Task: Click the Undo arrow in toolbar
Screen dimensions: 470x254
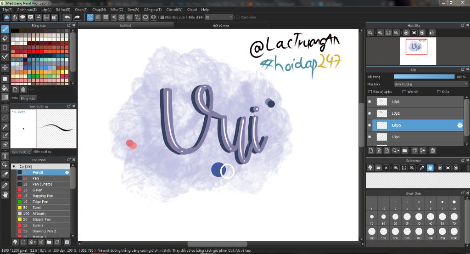Action: coord(67,17)
